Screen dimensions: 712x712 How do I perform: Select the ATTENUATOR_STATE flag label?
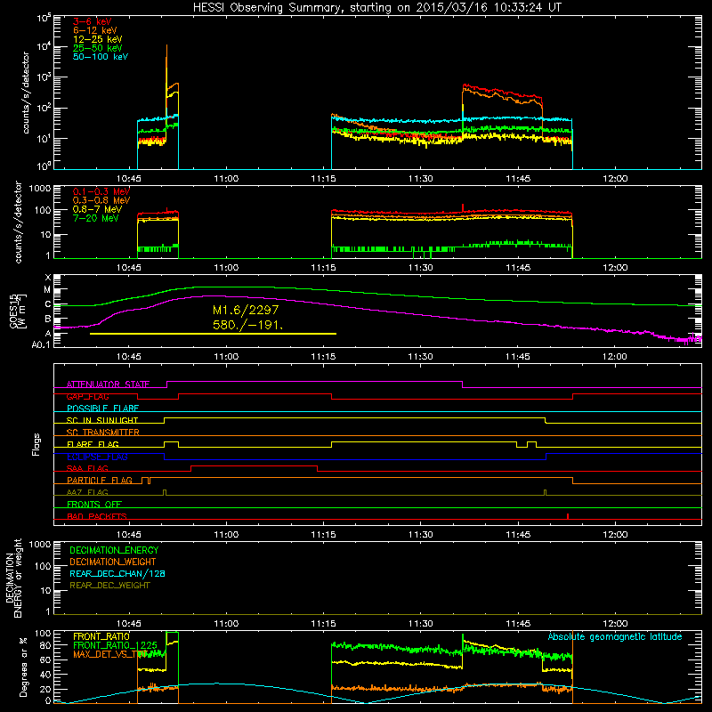108,384
